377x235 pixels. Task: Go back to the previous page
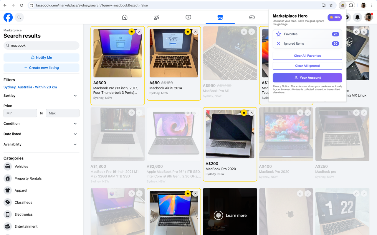click(x=5, y=5)
